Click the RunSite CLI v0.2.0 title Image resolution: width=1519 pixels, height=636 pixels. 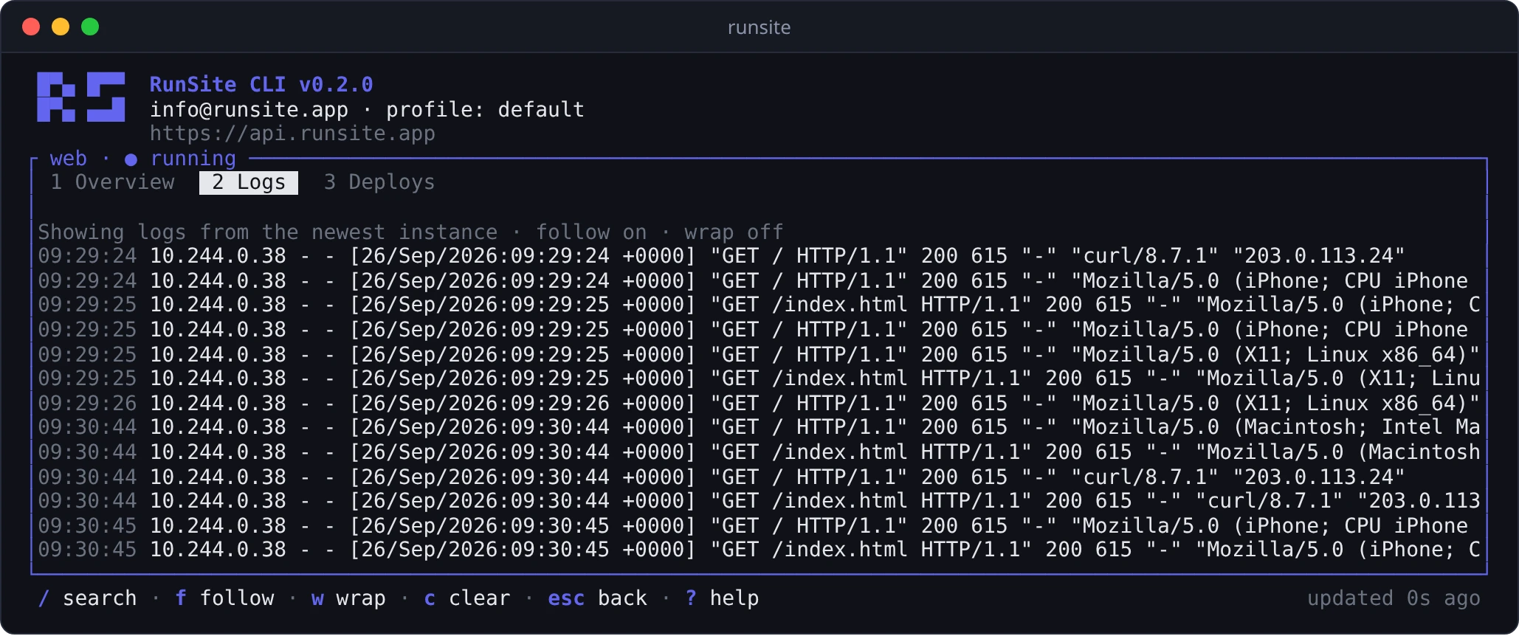coord(261,84)
